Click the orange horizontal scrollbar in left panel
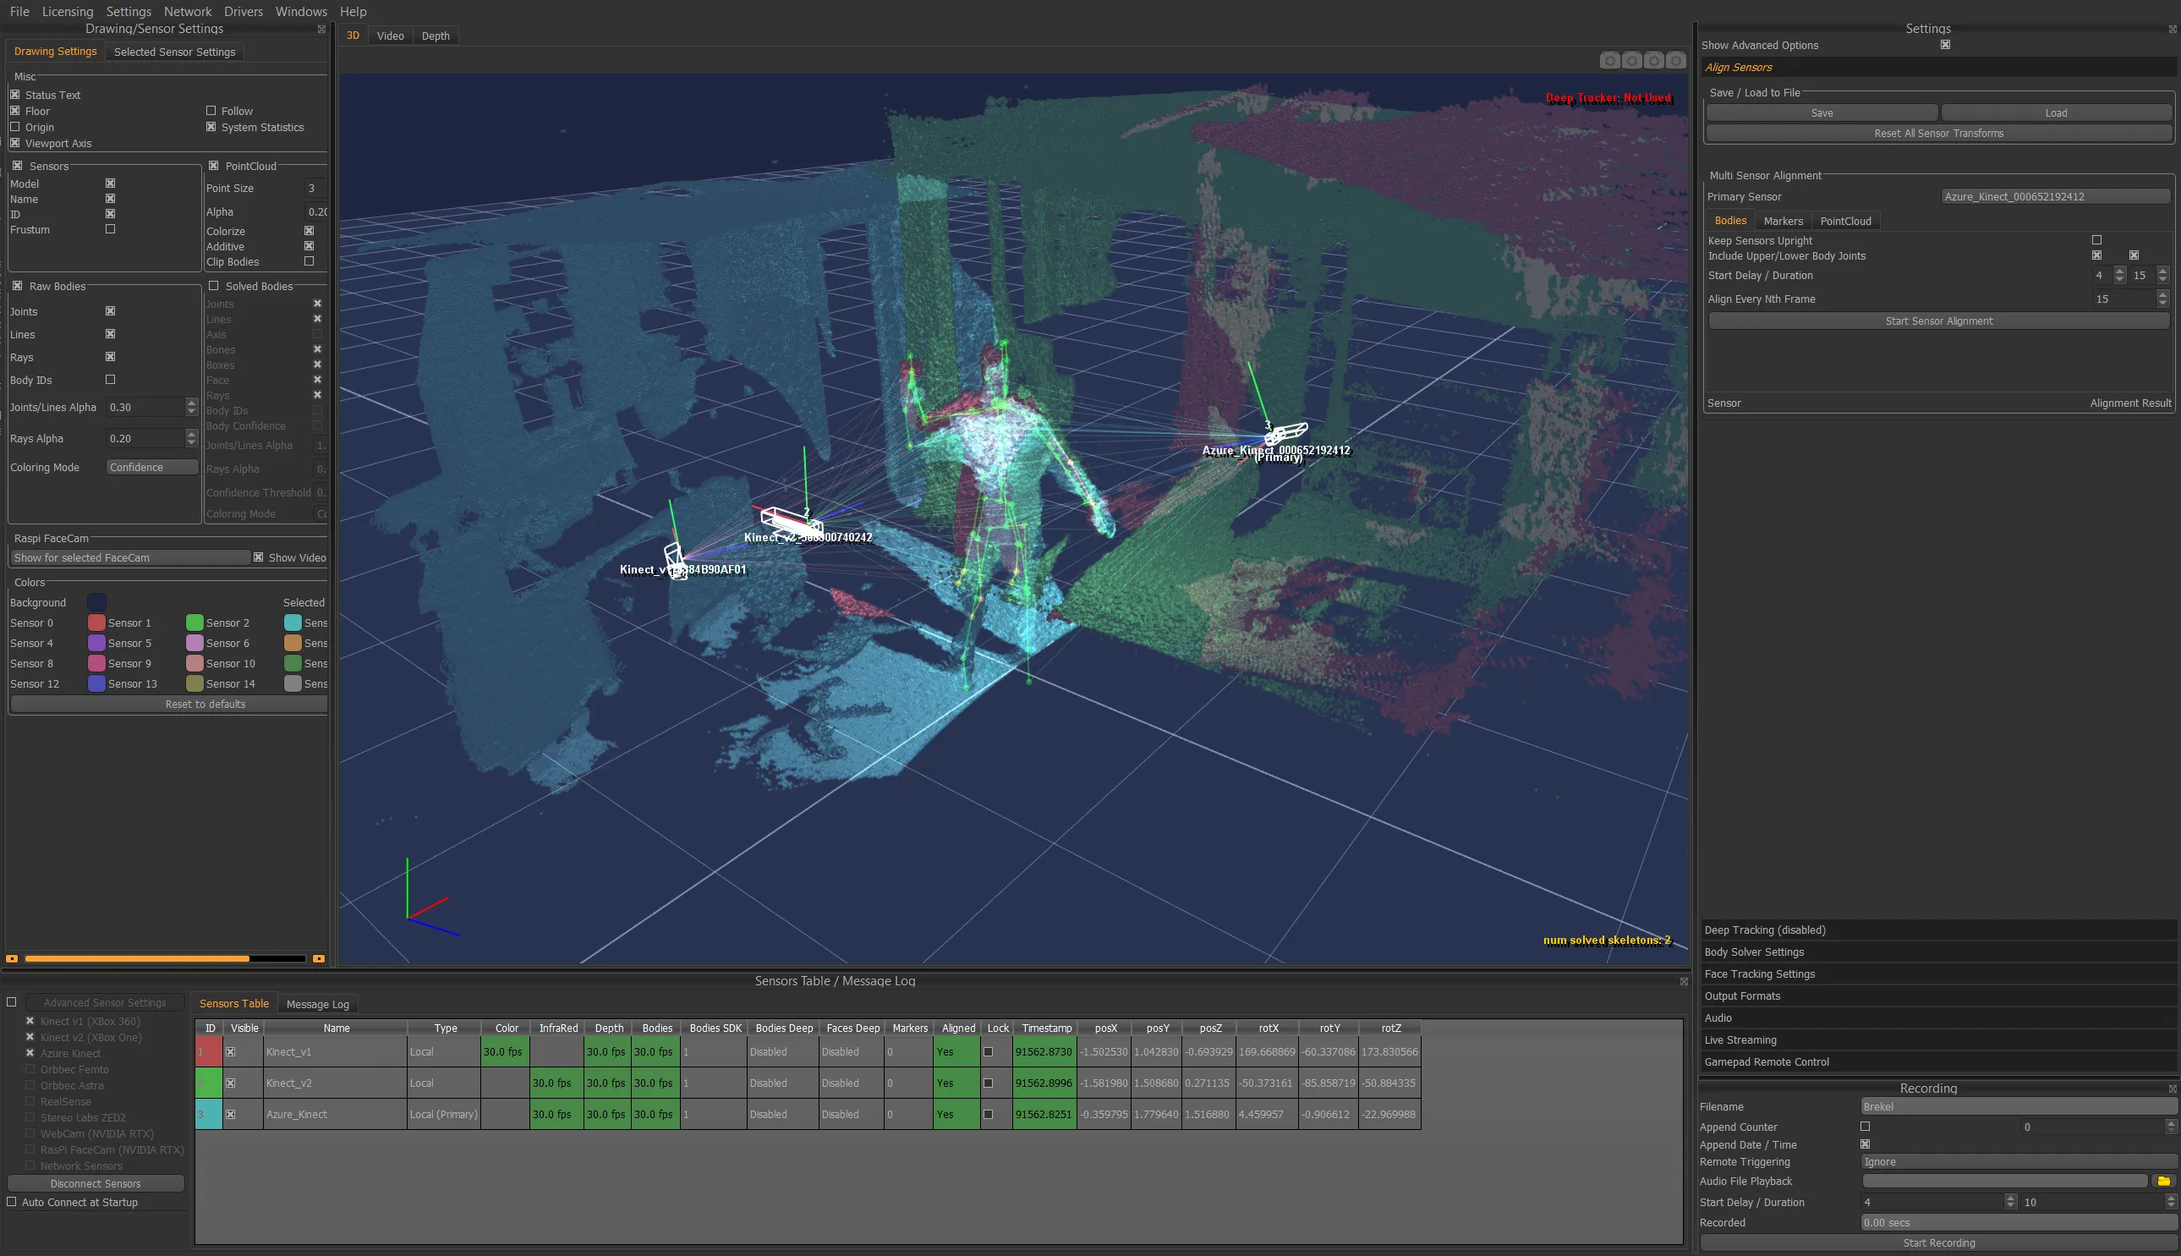The image size is (2181, 1256). (138, 958)
